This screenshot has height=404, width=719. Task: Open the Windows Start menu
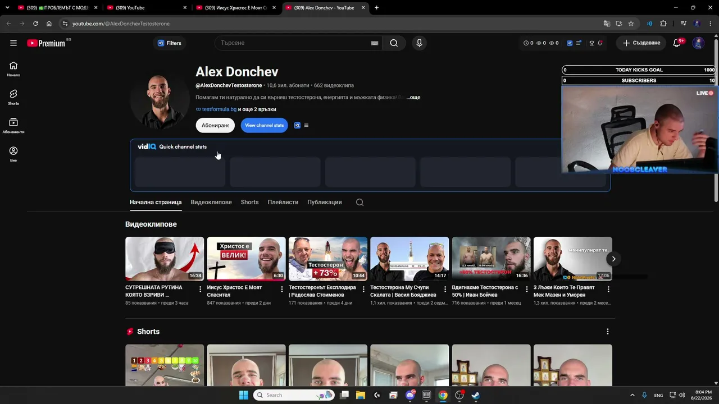[243, 395]
